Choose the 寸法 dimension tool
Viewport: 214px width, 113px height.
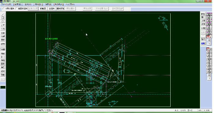[x=3, y=29]
